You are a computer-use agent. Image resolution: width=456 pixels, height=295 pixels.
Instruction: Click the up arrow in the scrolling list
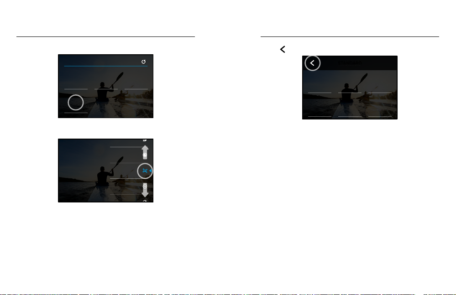(145, 152)
